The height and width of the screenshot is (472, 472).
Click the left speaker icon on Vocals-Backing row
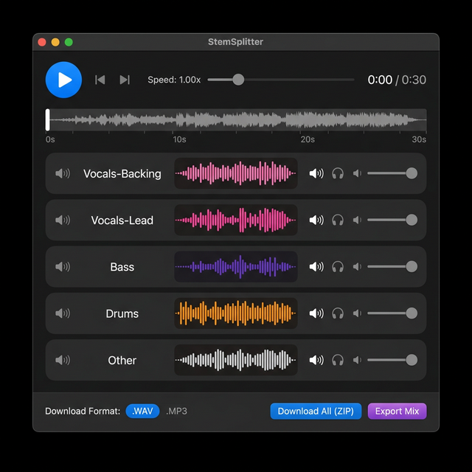63,173
